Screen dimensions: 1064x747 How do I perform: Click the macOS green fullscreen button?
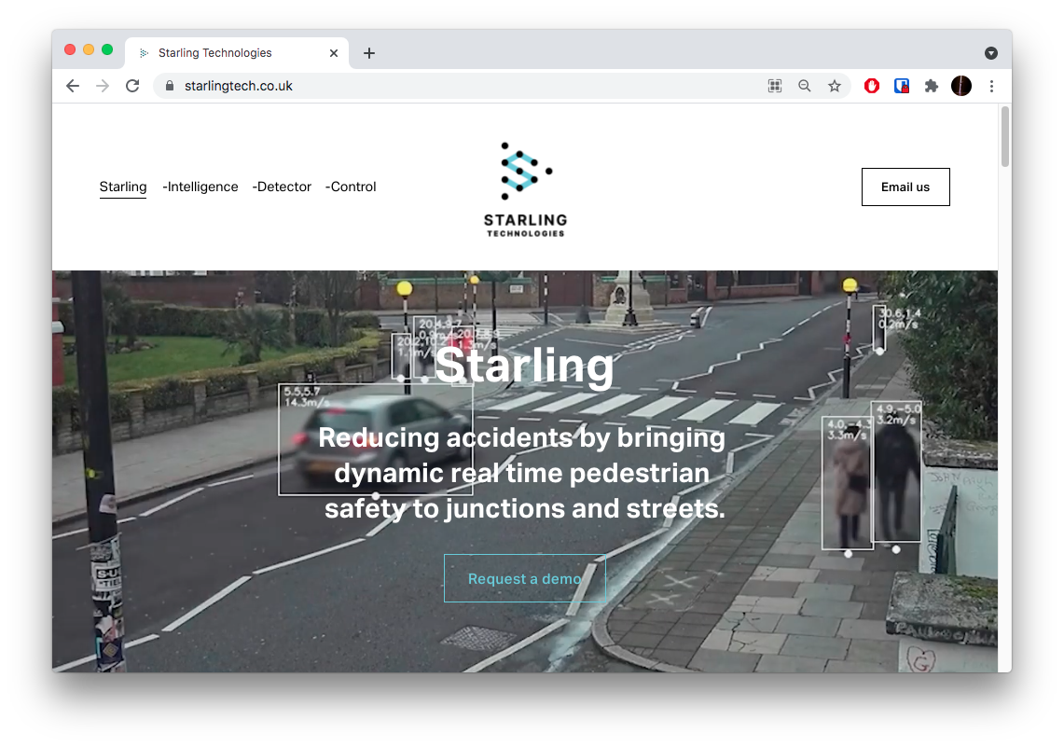click(107, 49)
